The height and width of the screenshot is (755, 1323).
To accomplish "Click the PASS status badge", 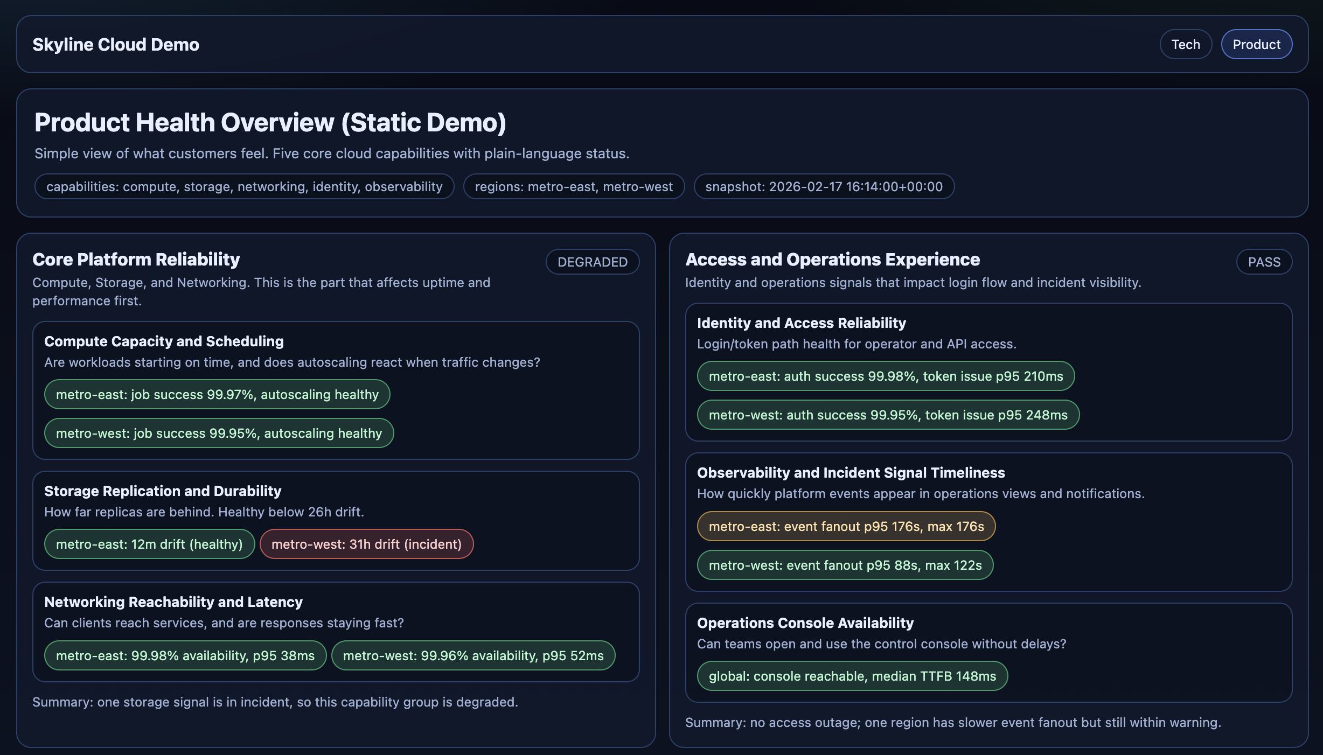I will (1264, 262).
